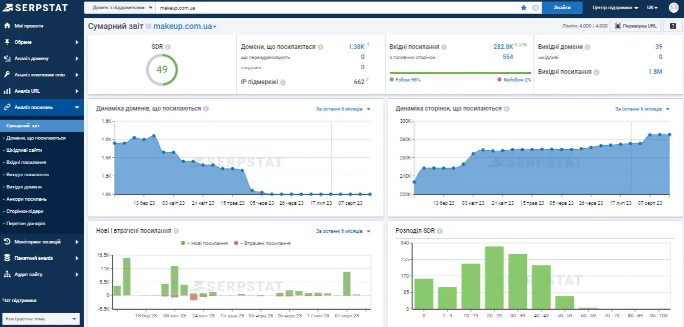The height and width of the screenshot is (327, 684).
Task: Click the green Follow 98% legend dot
Action: point(392,80)
